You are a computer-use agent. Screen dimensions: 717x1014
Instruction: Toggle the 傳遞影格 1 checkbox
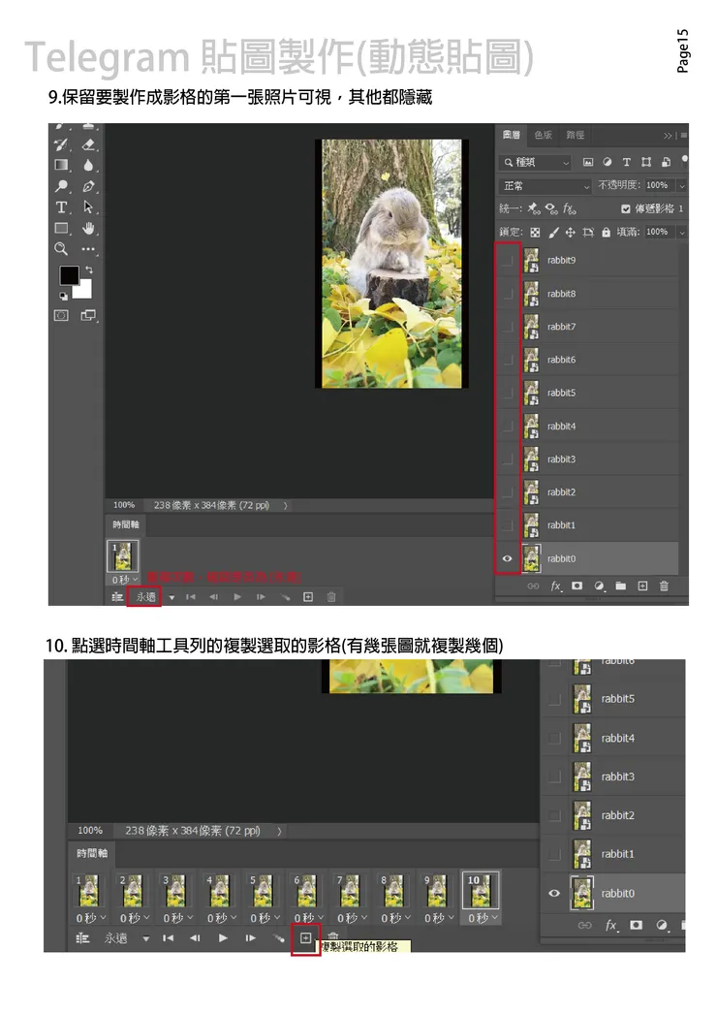[625, 208]
